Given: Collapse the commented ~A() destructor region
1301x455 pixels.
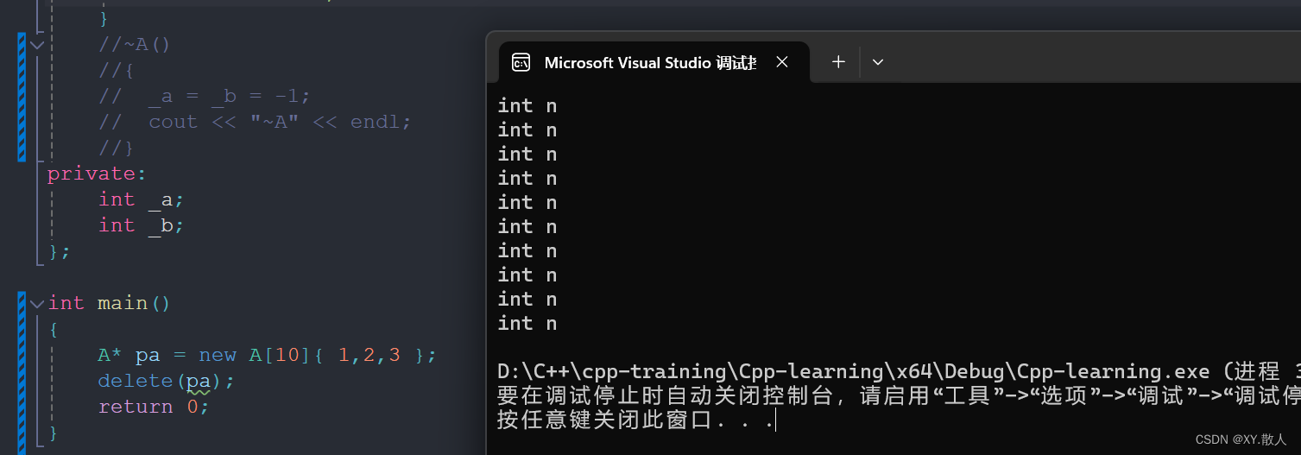Looking at the screenshot, I should pyautogui.click(x=37, y=44).
